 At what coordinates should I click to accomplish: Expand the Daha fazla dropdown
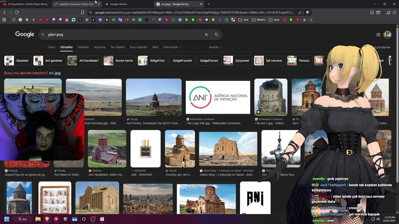coord(172,47)
